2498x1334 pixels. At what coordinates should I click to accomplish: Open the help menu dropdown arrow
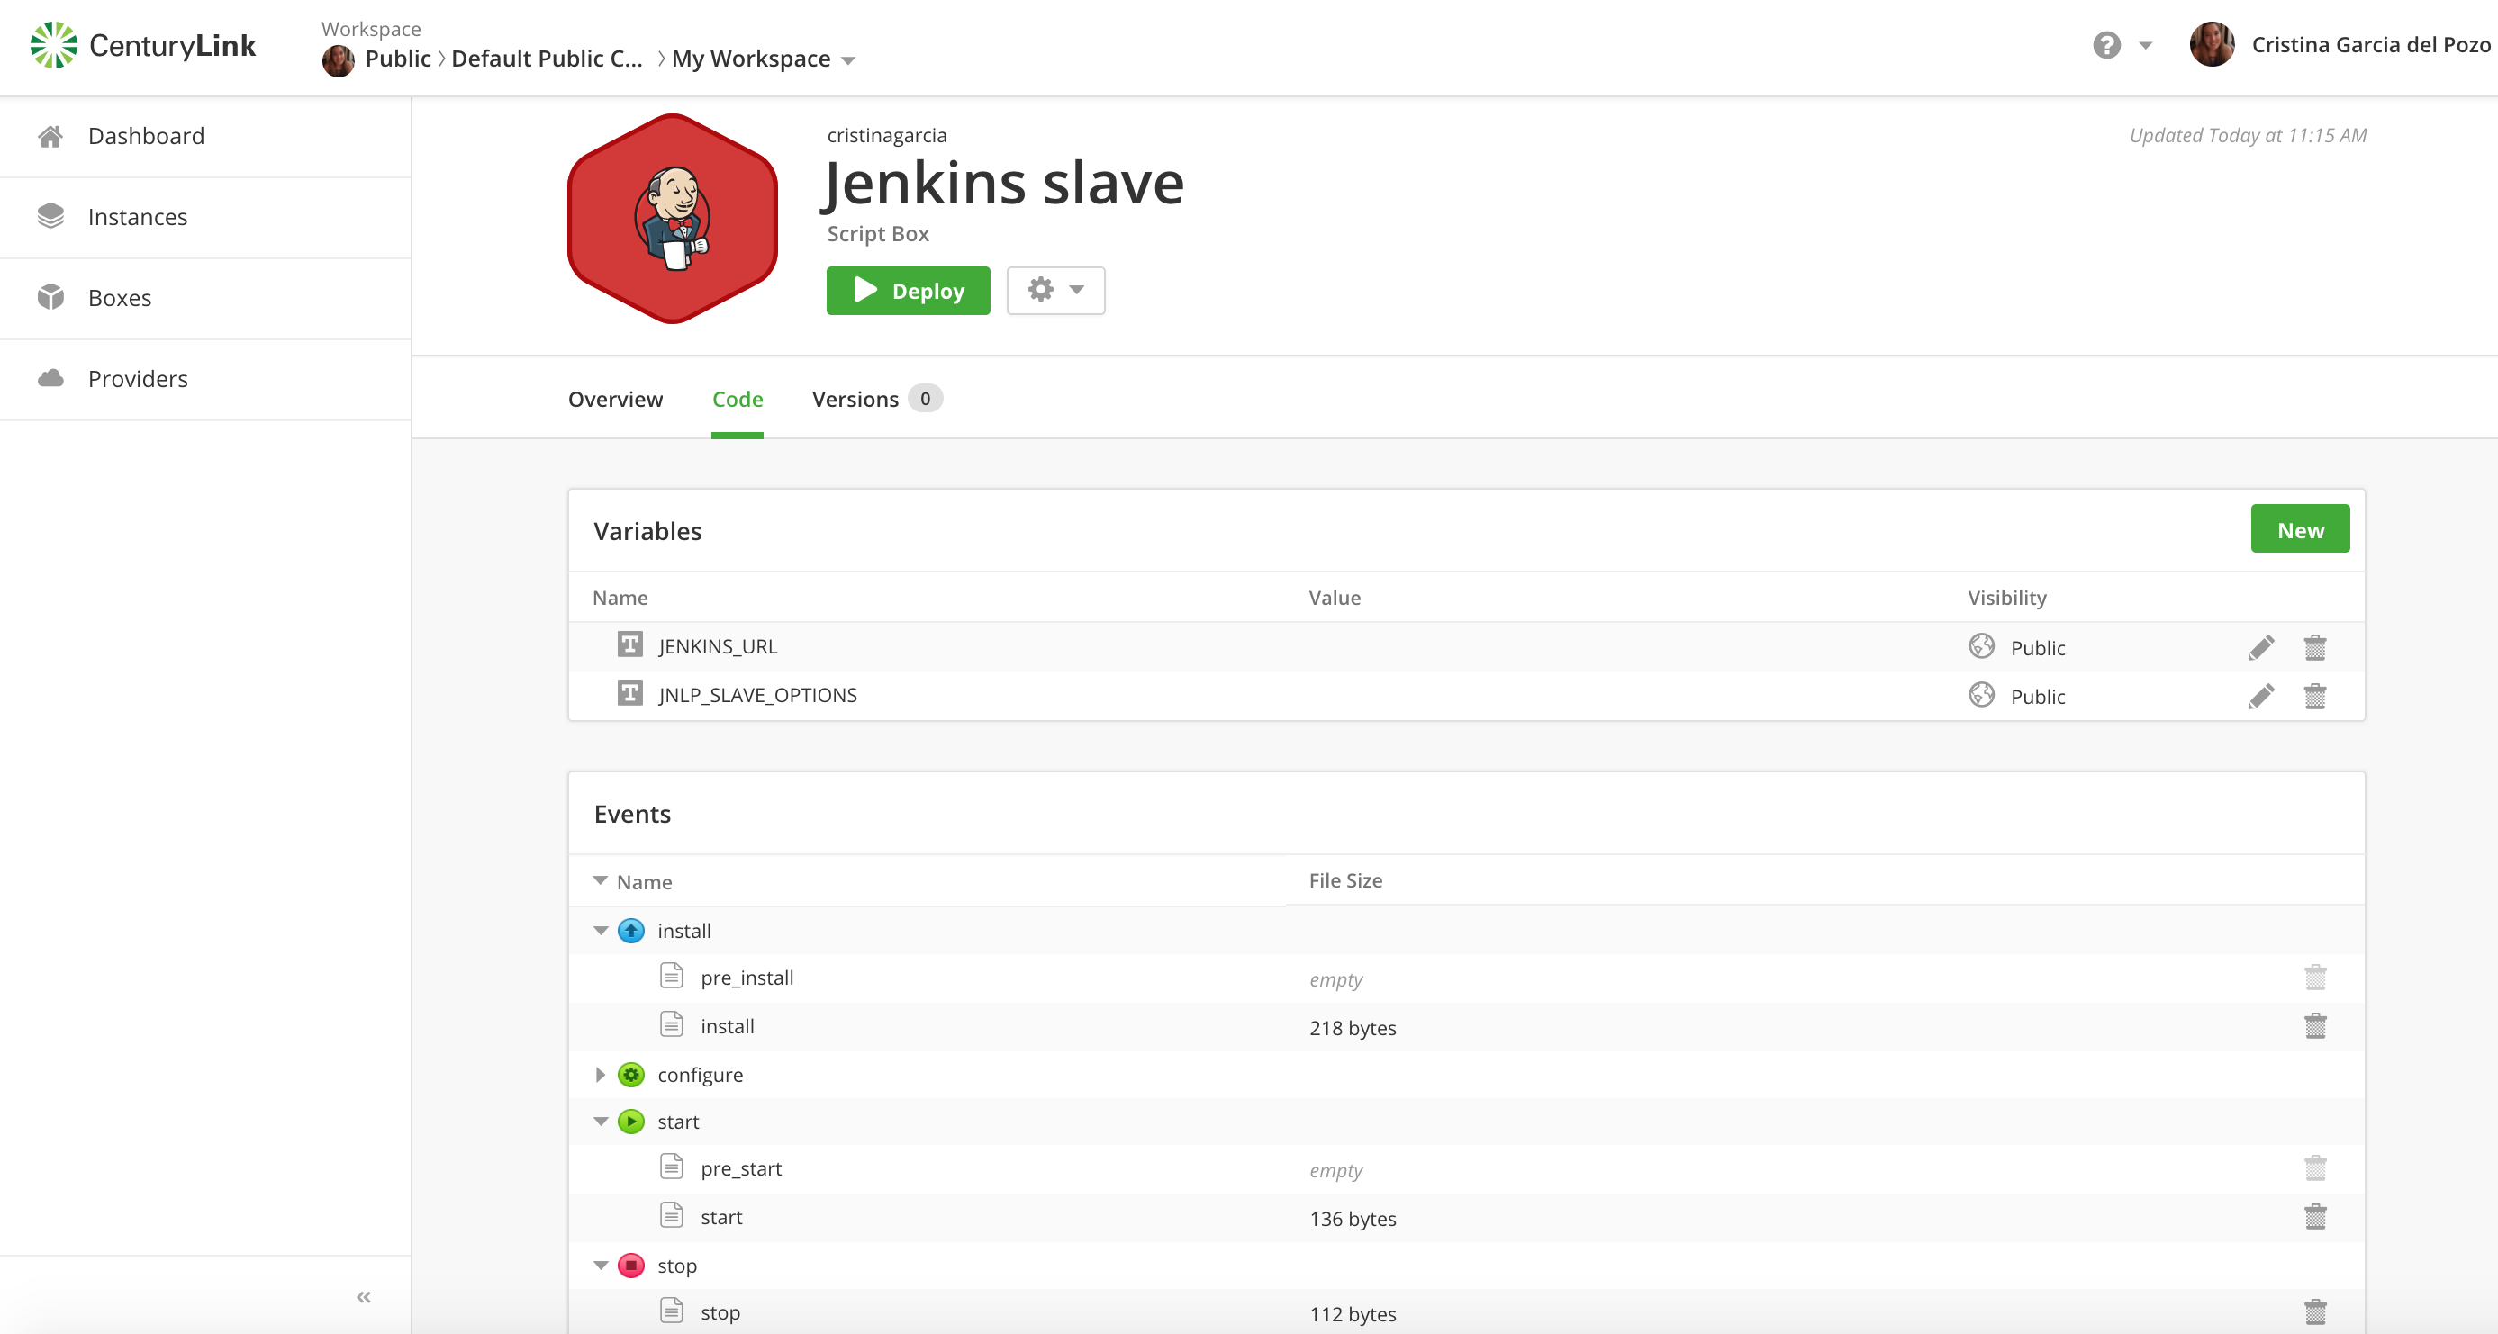[x=2145, y=46]
